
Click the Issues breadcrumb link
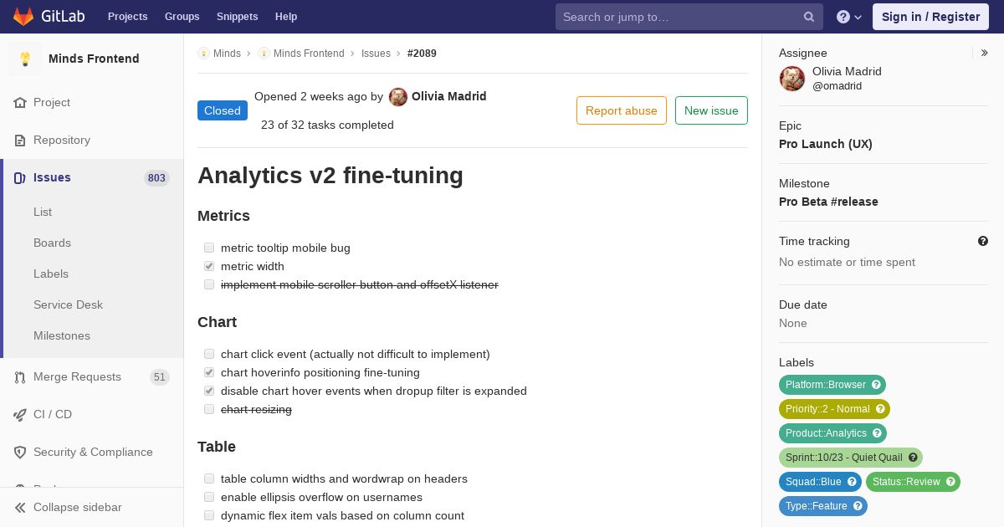376,54
